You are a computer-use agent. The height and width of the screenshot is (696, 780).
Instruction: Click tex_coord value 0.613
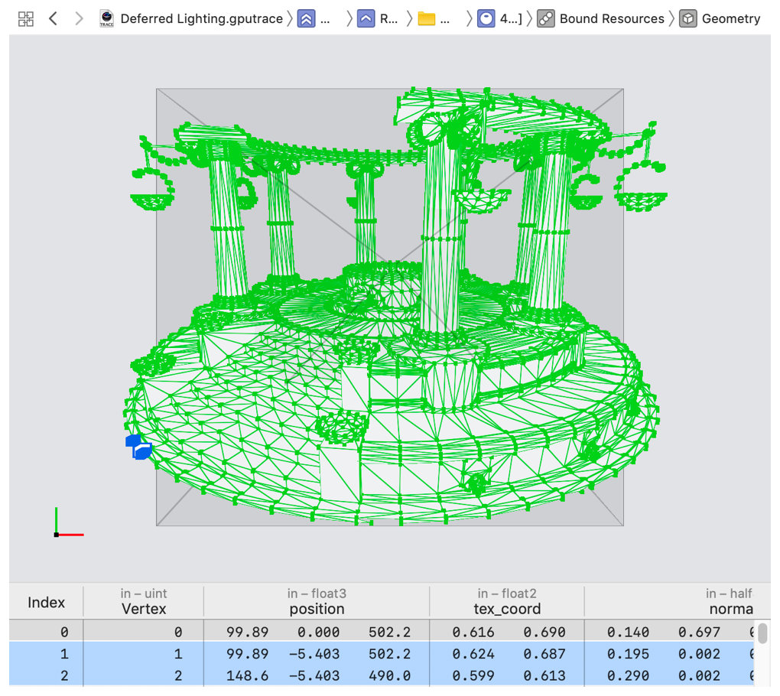[x=544, y=675]
